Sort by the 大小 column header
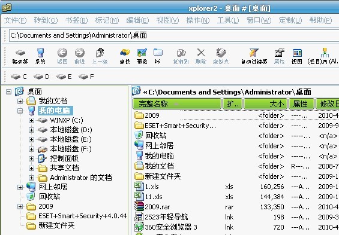339x235 pixels. pos(265,104)
